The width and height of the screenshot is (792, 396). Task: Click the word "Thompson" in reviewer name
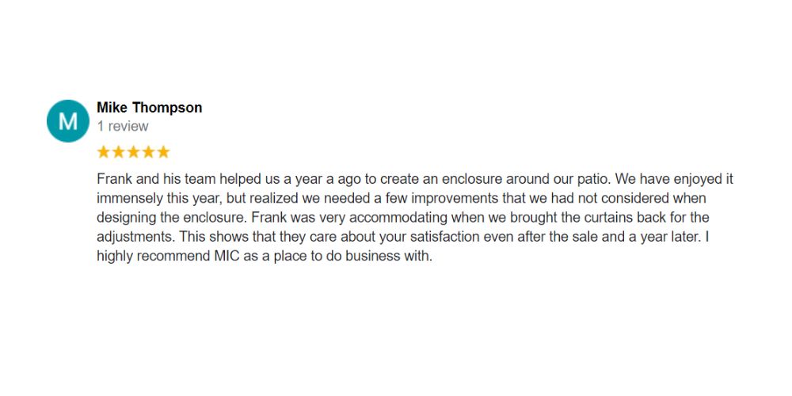(167, 108)
